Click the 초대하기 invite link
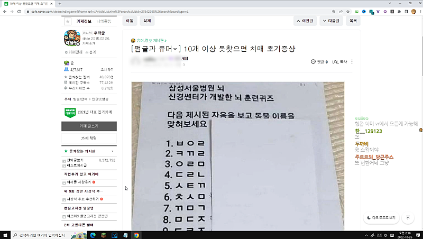This screenshot has height=239, width=423. coord(107,70)
